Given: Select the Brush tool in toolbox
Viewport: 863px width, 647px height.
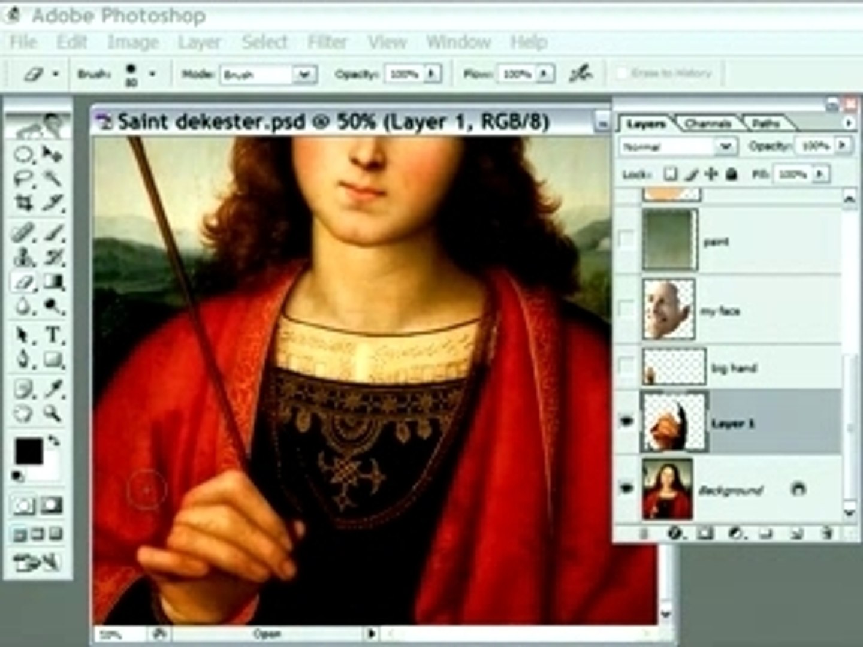Looking at the screenshot, I should tap(53, 232).
